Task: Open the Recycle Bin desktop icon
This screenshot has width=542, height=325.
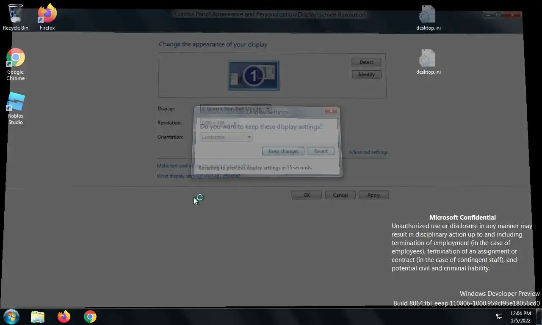Action: (x=16, y=17)
